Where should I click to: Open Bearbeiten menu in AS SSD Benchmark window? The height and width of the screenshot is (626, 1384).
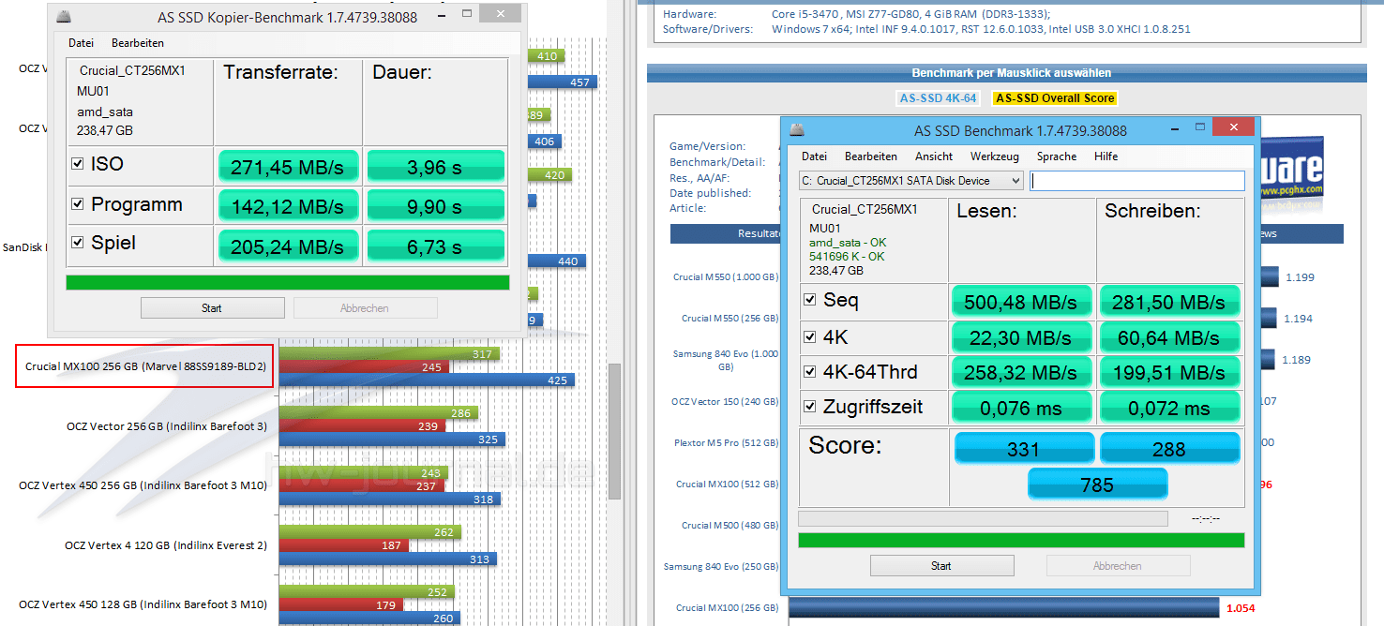point(871,156)
